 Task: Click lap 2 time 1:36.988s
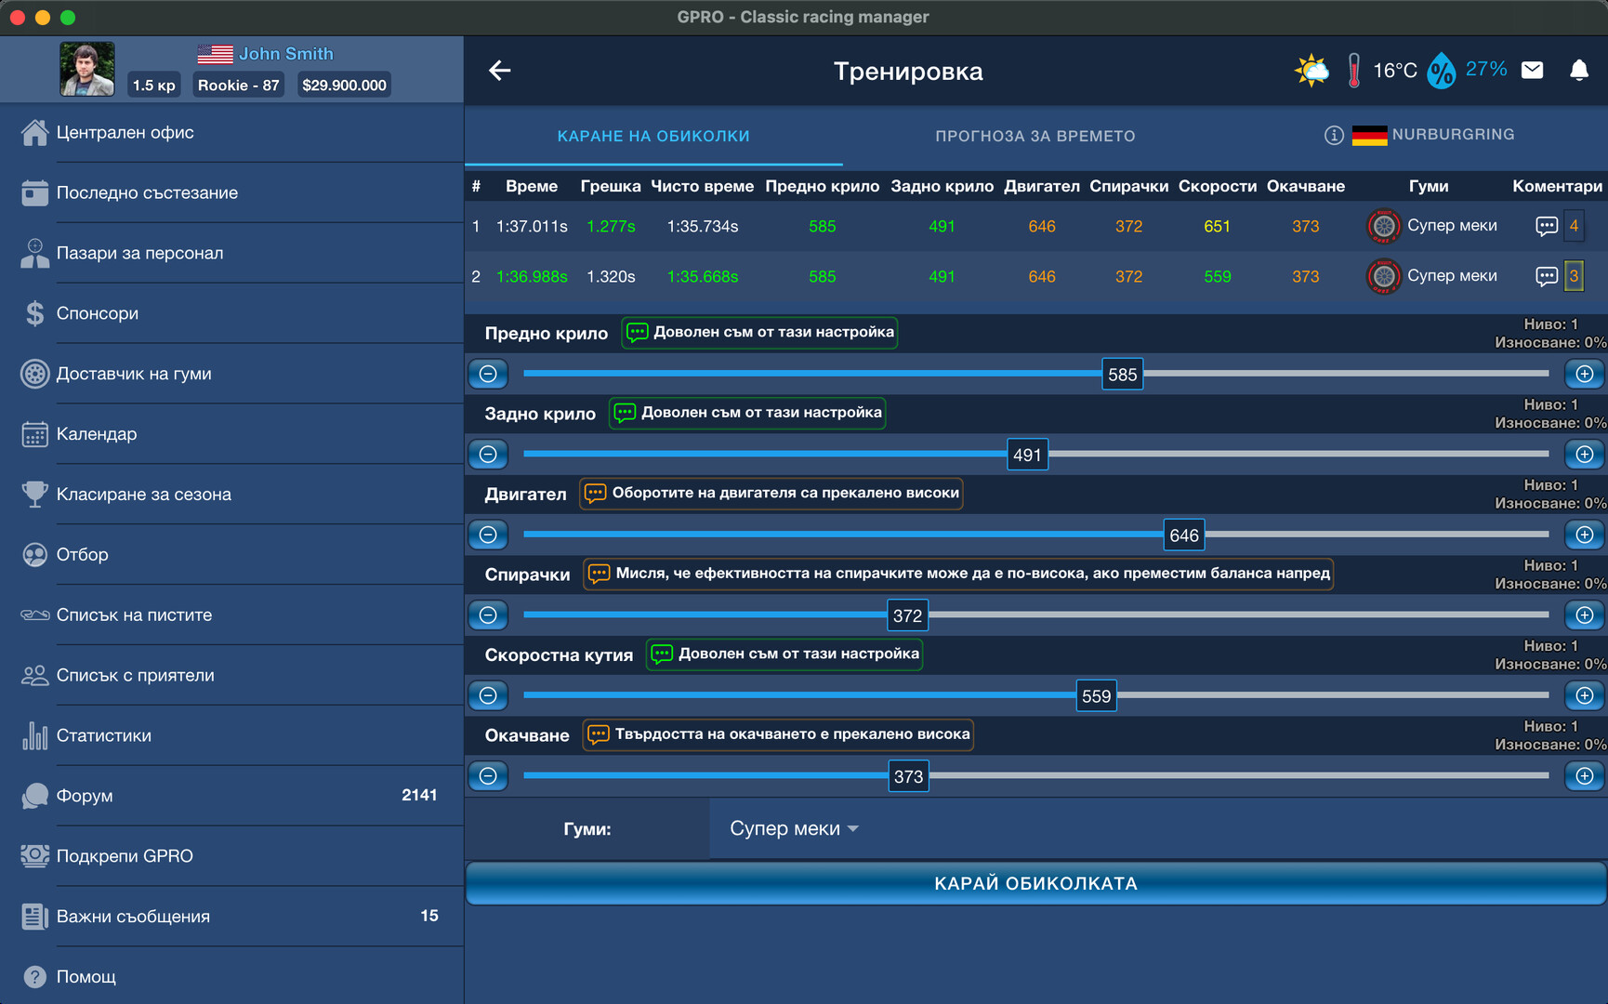pyautogui.click(x=532, y=277)
